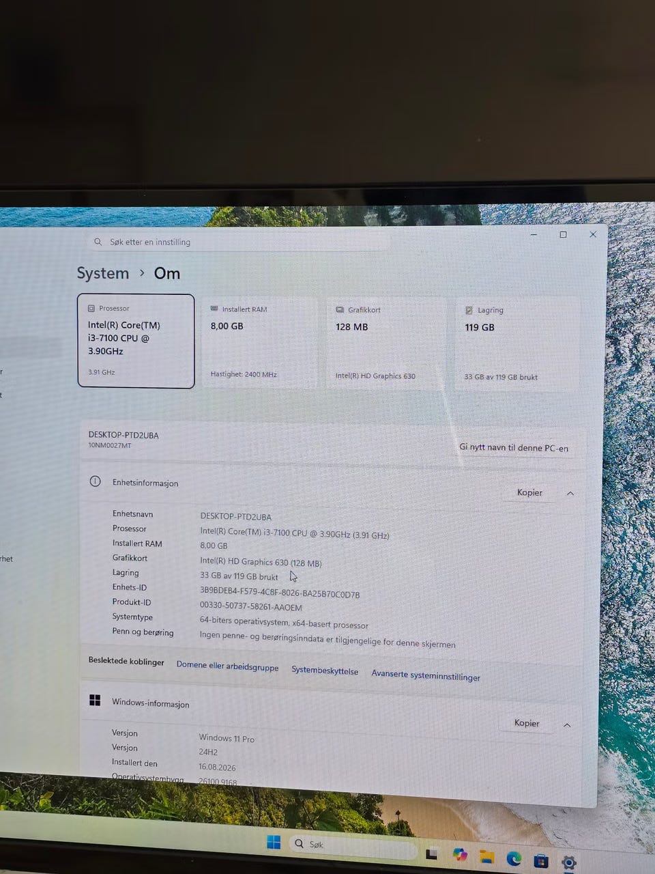
Task: Minimize the Settings window
Action: [534, 234]
